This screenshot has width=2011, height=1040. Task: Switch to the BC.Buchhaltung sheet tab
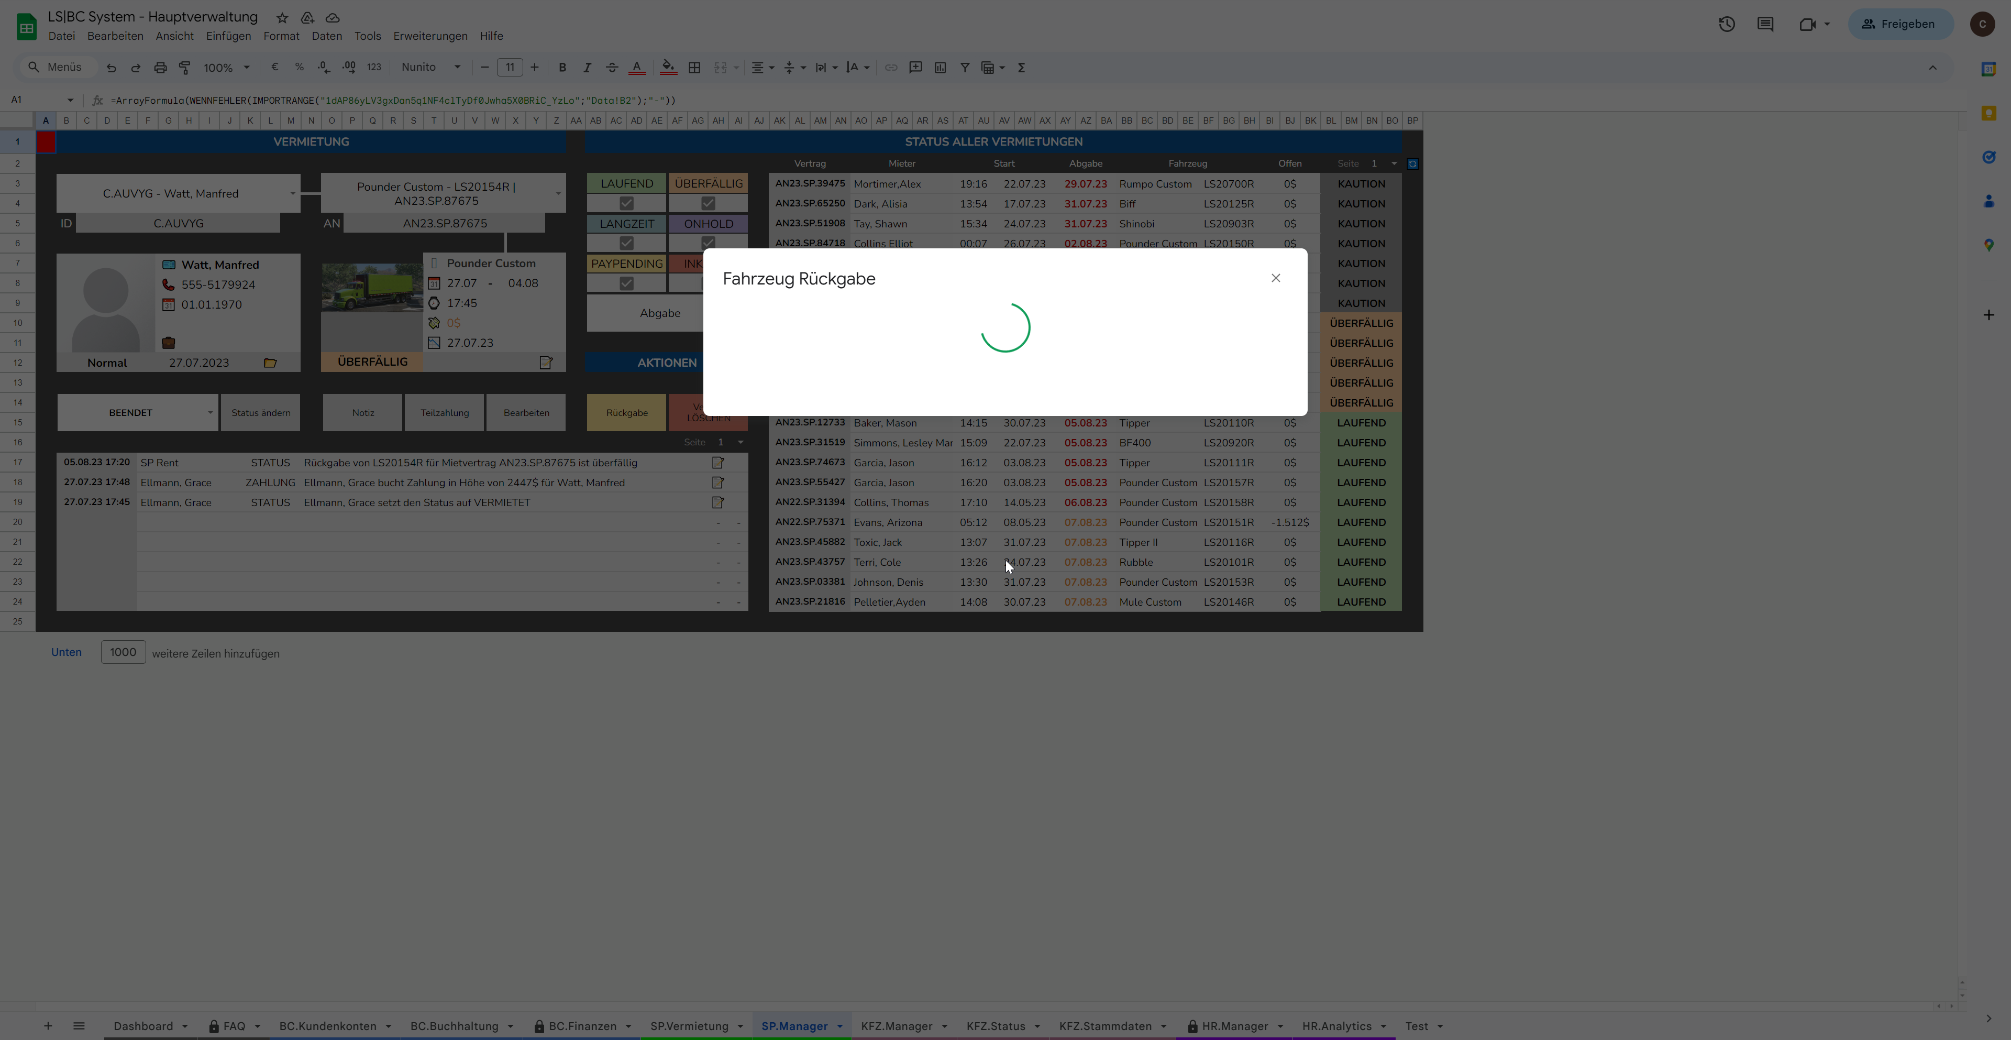point(455,1026)
